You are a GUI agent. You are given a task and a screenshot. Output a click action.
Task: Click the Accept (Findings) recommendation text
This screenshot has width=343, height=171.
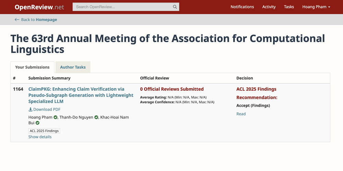(253, 106)
